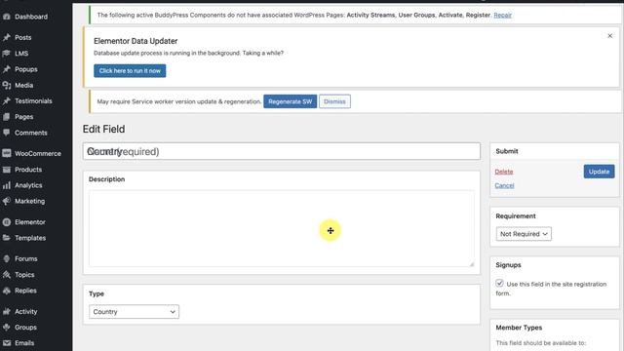
Task: Open Marketing menu item
Action: (x=30, y=202)
